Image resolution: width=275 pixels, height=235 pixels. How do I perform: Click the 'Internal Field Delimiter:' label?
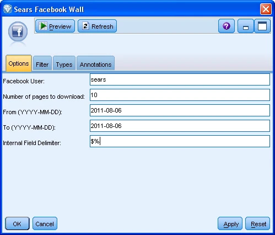coord(32,143)
